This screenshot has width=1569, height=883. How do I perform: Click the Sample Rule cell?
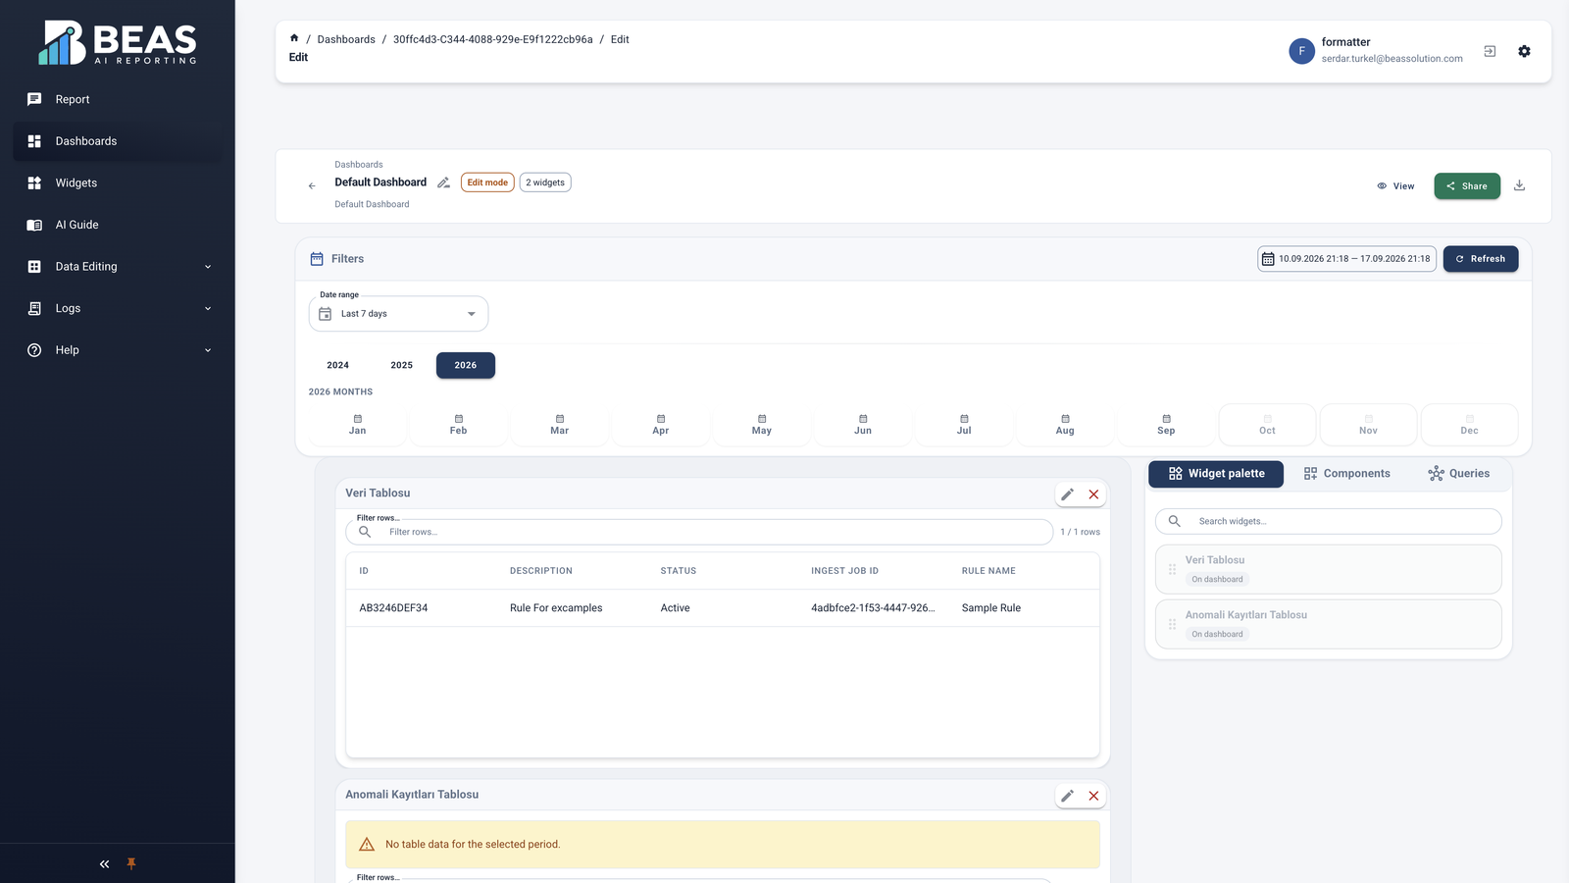coord(991,608)
